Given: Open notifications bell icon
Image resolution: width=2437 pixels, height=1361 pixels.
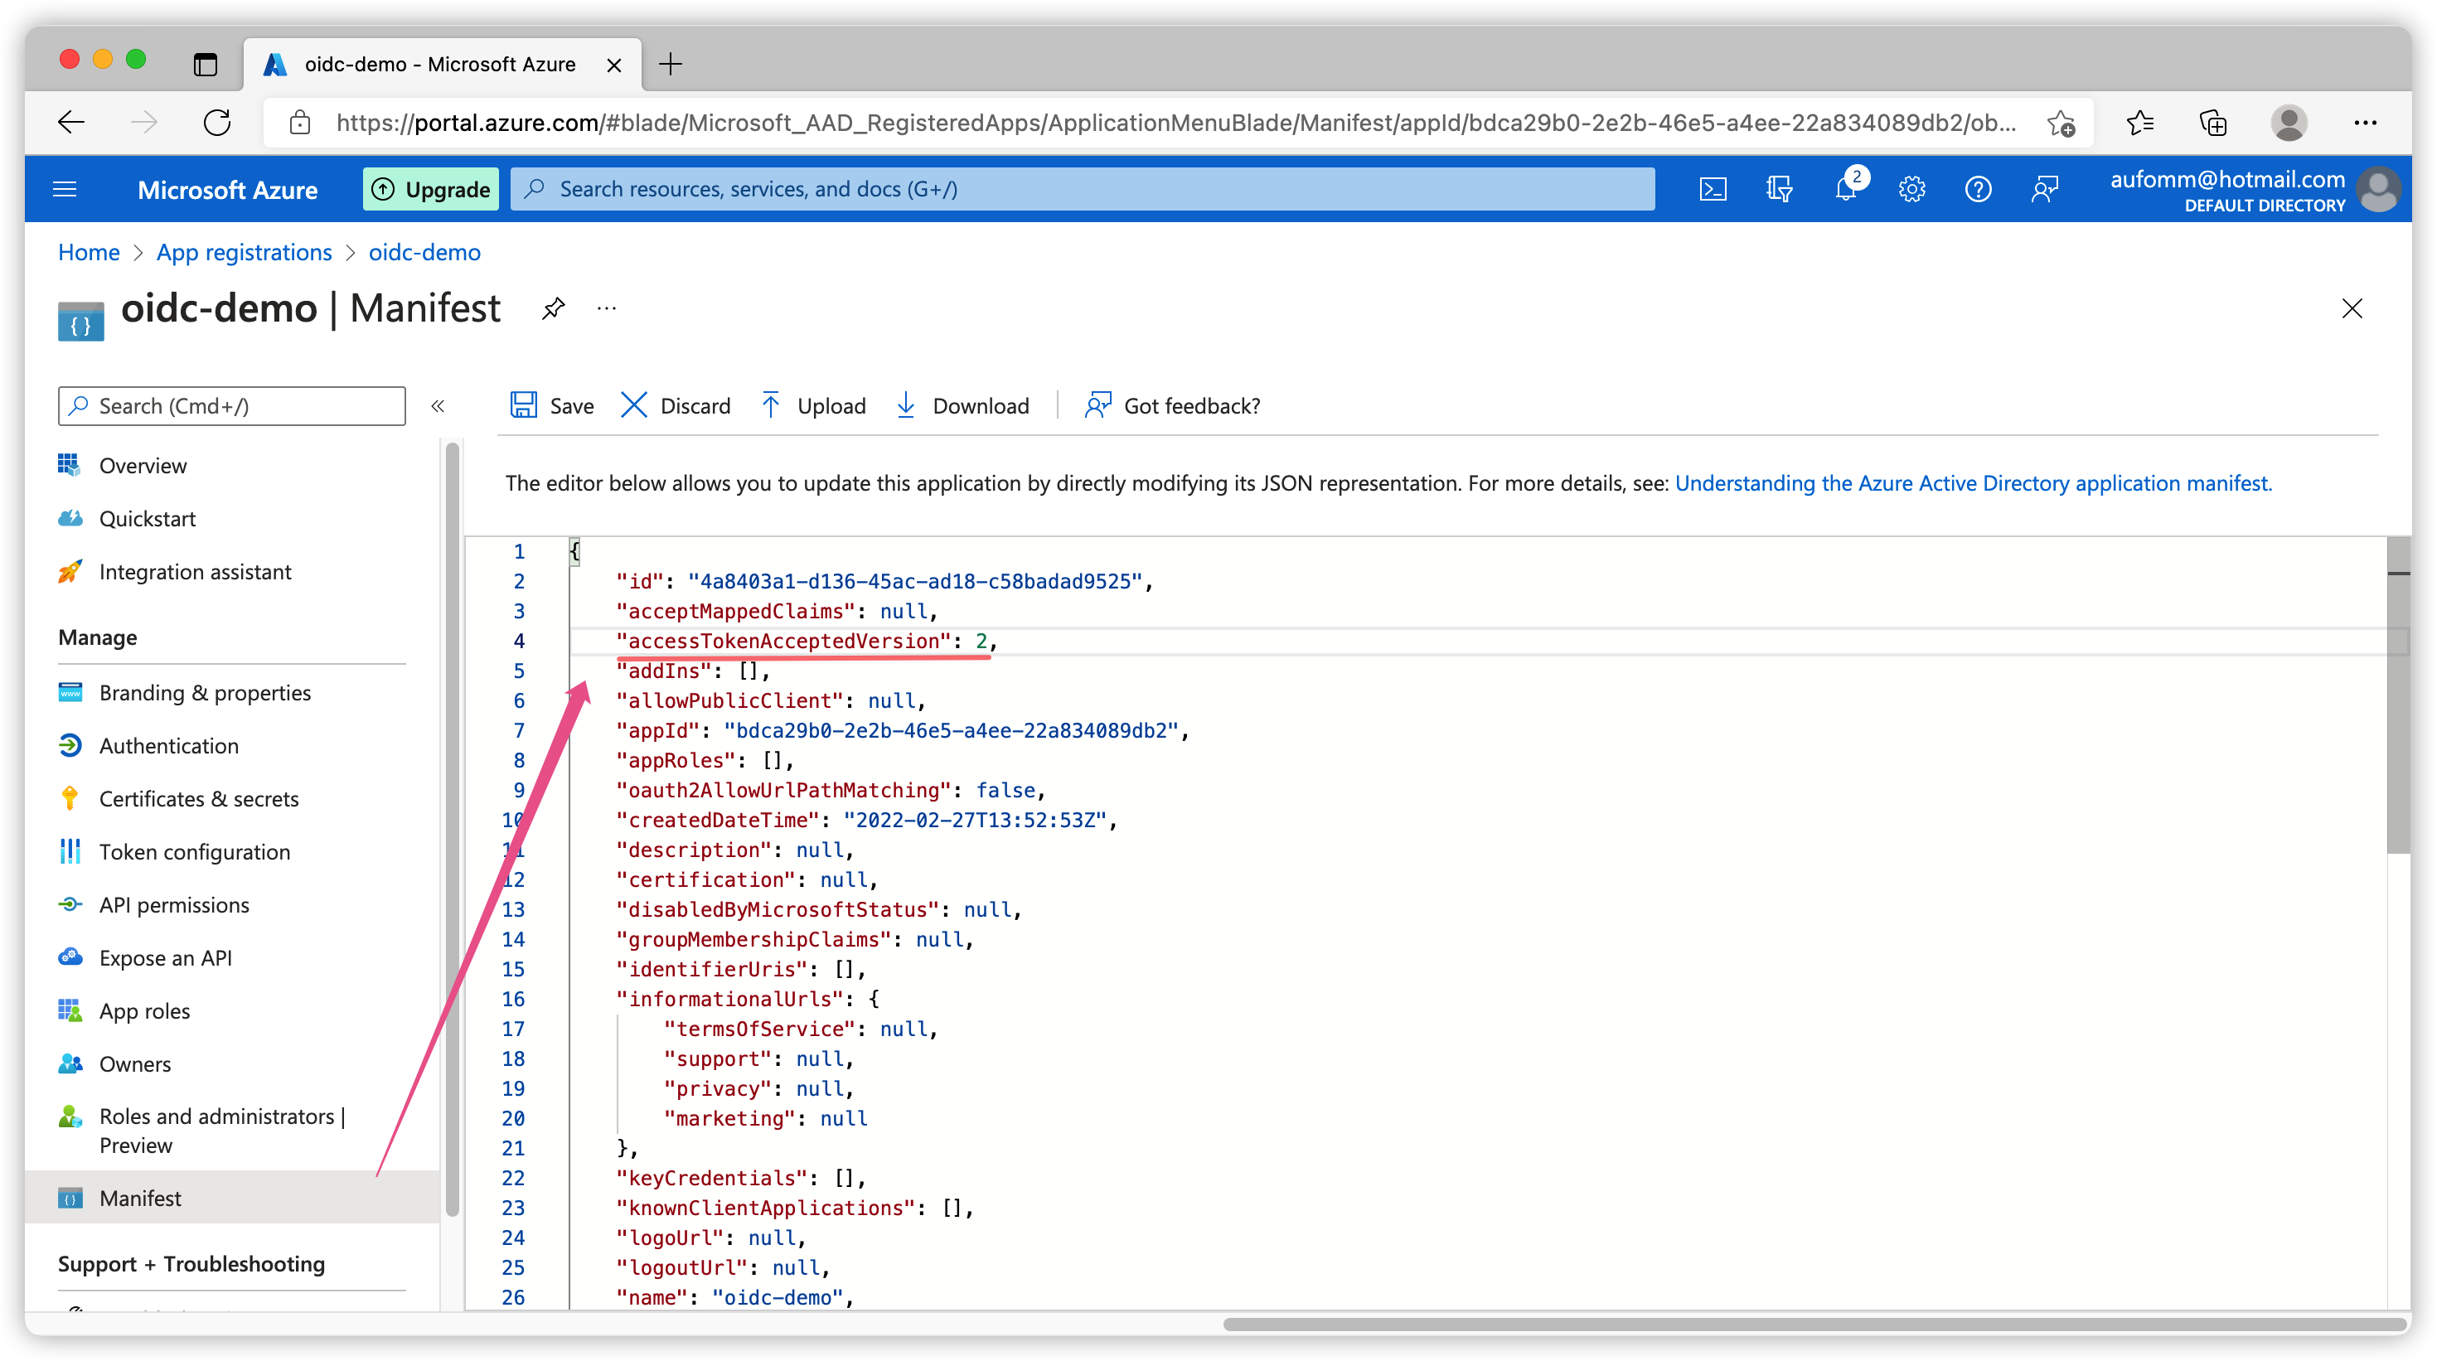Looking at the screenshot, I should [x=1845, y=189].
